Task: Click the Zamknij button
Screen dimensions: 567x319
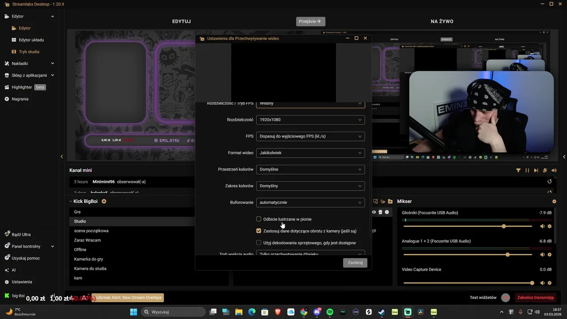Action: [x=355, y=263]
